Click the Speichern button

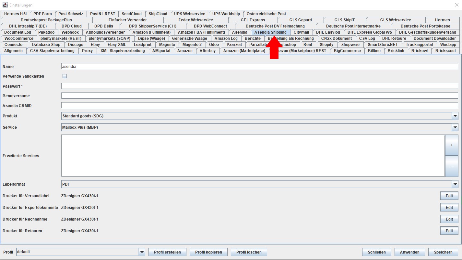click(443, 252)
